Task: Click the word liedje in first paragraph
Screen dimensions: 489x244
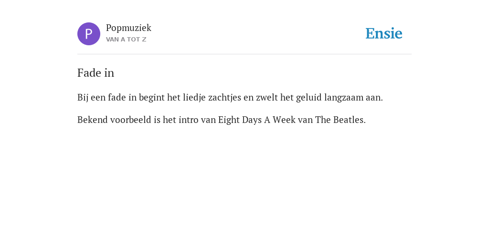Action: coord(194,98)
